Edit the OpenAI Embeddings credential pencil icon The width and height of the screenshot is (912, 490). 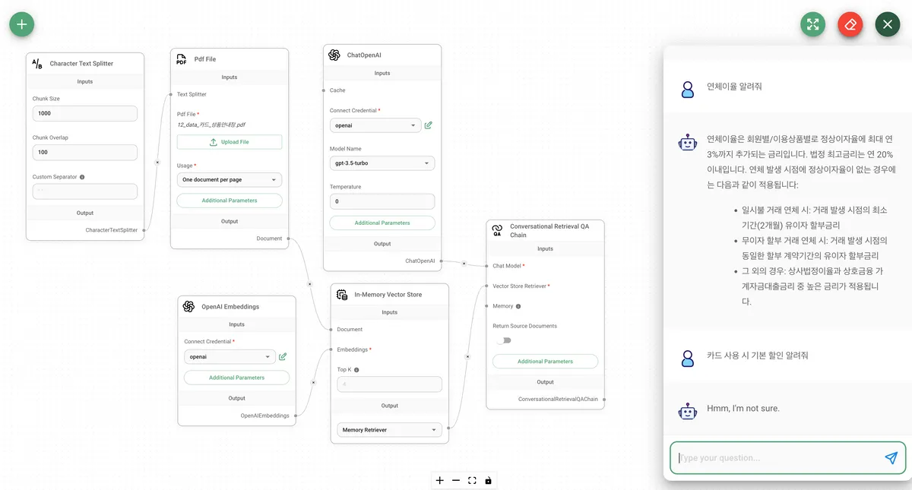[x=283, y=356]
